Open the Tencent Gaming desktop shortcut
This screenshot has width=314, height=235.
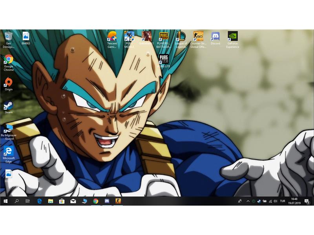coord(112,40)
